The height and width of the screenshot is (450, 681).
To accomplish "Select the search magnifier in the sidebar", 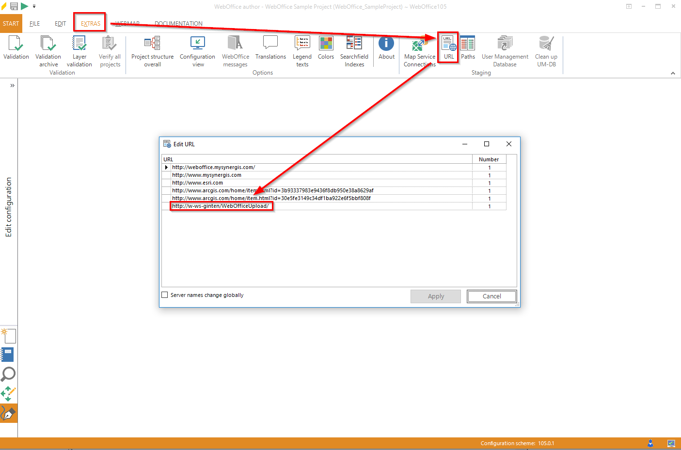I will point(8,374).
